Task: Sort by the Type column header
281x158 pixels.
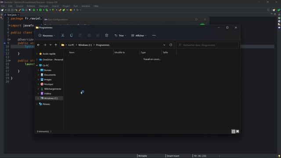Action: point(151,53)
